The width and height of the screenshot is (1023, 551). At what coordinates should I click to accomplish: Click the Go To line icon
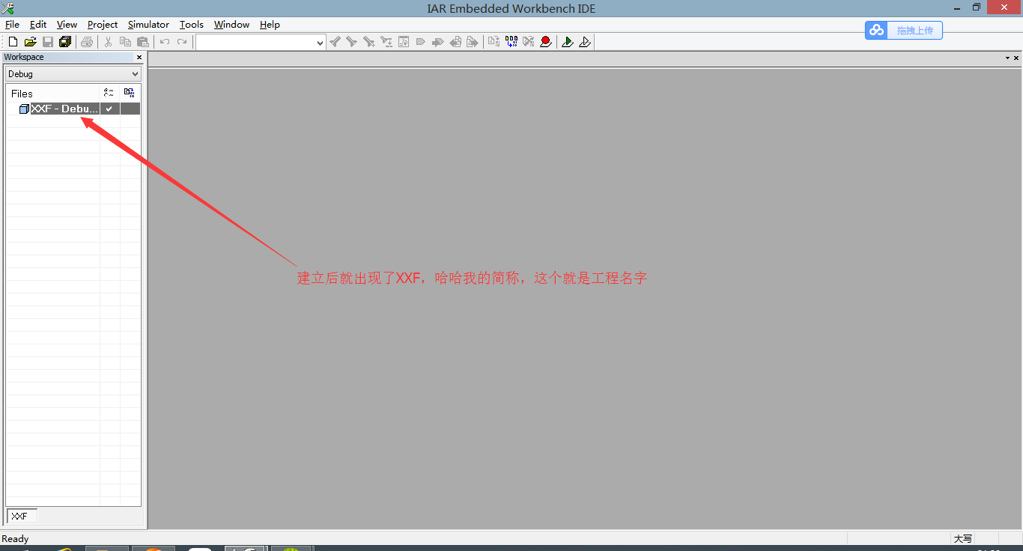point(404,42)
